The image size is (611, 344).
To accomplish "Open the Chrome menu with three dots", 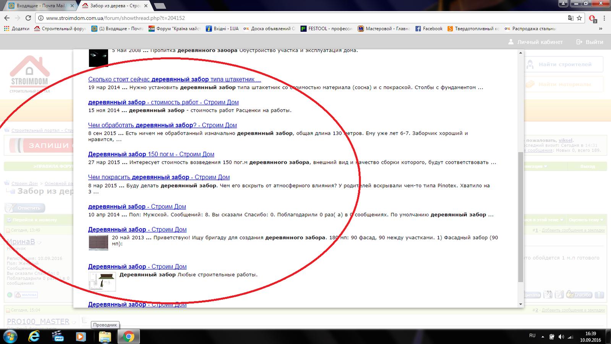I will pos(604,18).
